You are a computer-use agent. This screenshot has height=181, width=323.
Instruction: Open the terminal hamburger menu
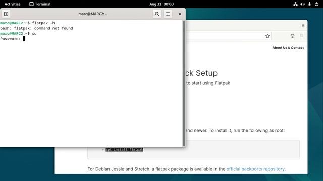tap(168, 14)
